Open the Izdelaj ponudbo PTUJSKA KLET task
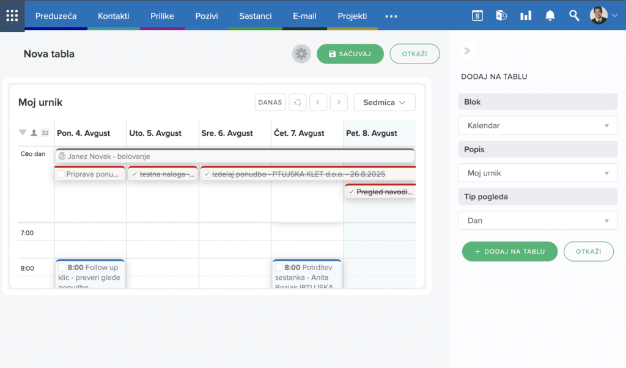Viewport: 626px width, 368px height. coord(308,174)
